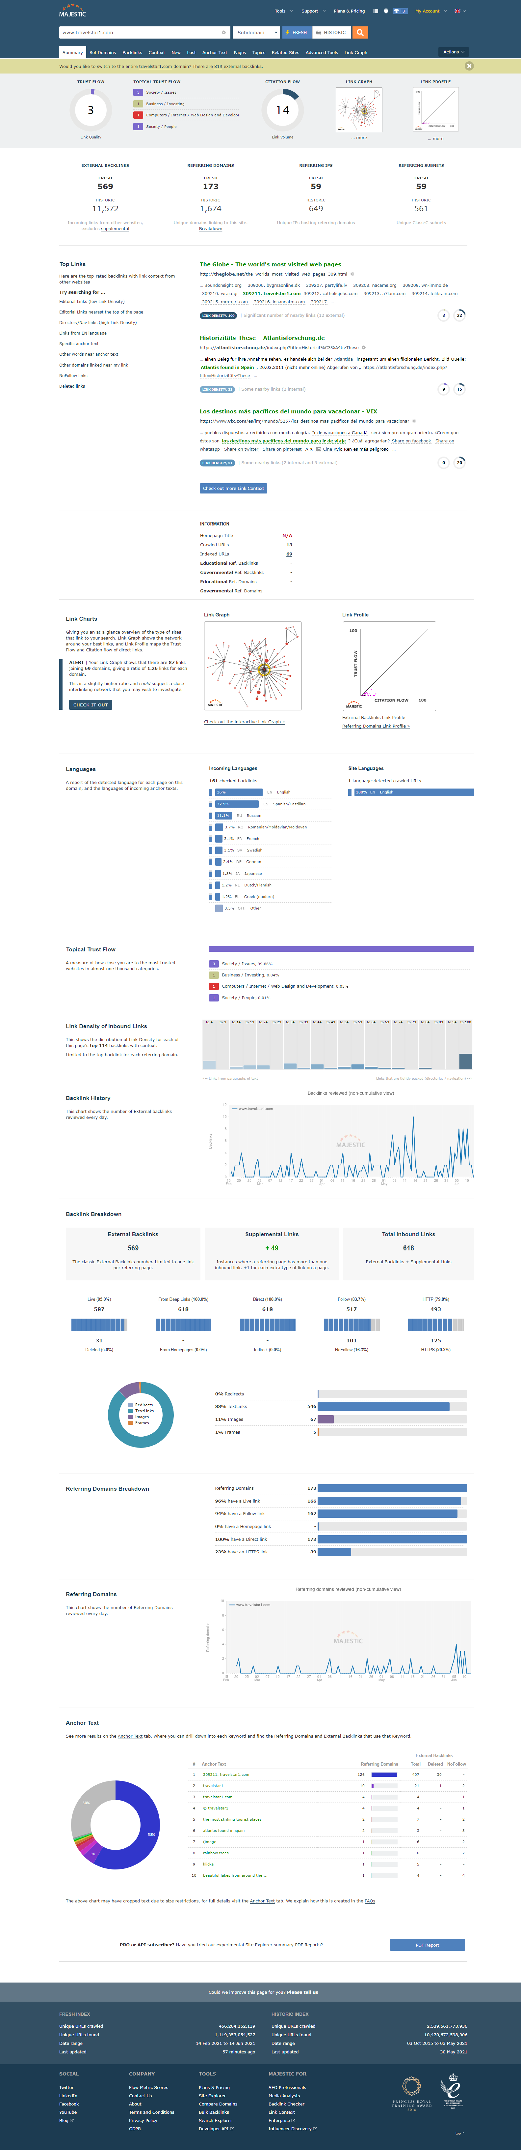The height and width of the screenshot is (2150, 521).
Task: Open the Actions dropdown
Action: (454, 52)
